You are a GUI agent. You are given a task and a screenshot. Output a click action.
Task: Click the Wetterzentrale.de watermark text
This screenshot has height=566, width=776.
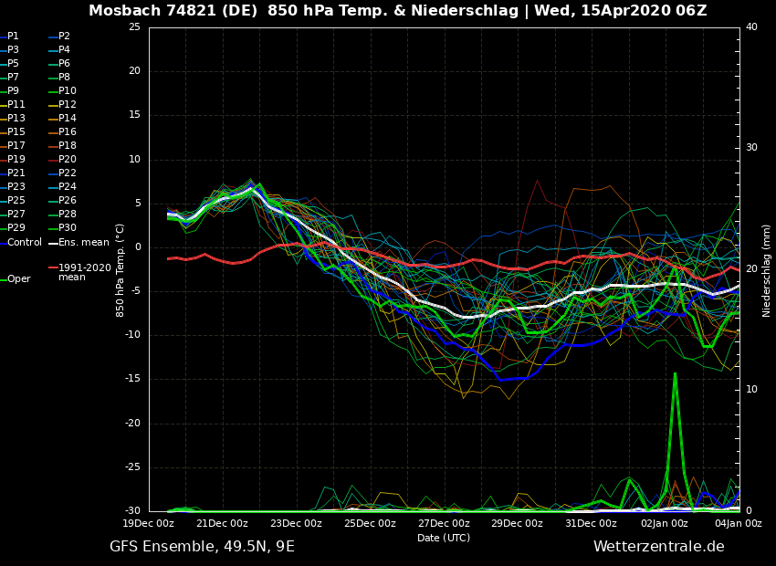coord(658,547)
